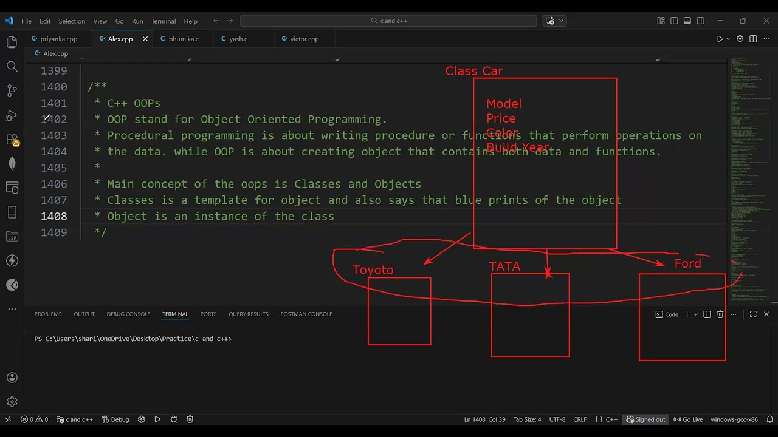778x437 pixels.
Task: Toggle the bottom panel visibility
Action: [x=687, y=21]
